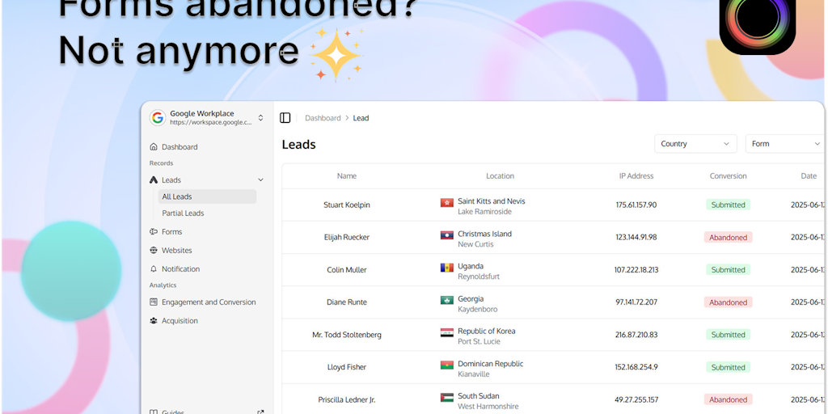The image size is (828, 414).
Task: Open Acquisition in the sidebar
Action: (x=180, y=320)
